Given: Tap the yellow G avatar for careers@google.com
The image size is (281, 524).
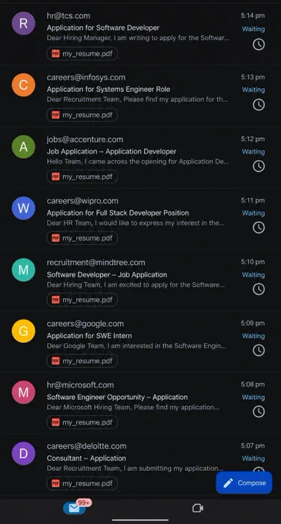Looking at the screenshot, I should tap(23, 331).
